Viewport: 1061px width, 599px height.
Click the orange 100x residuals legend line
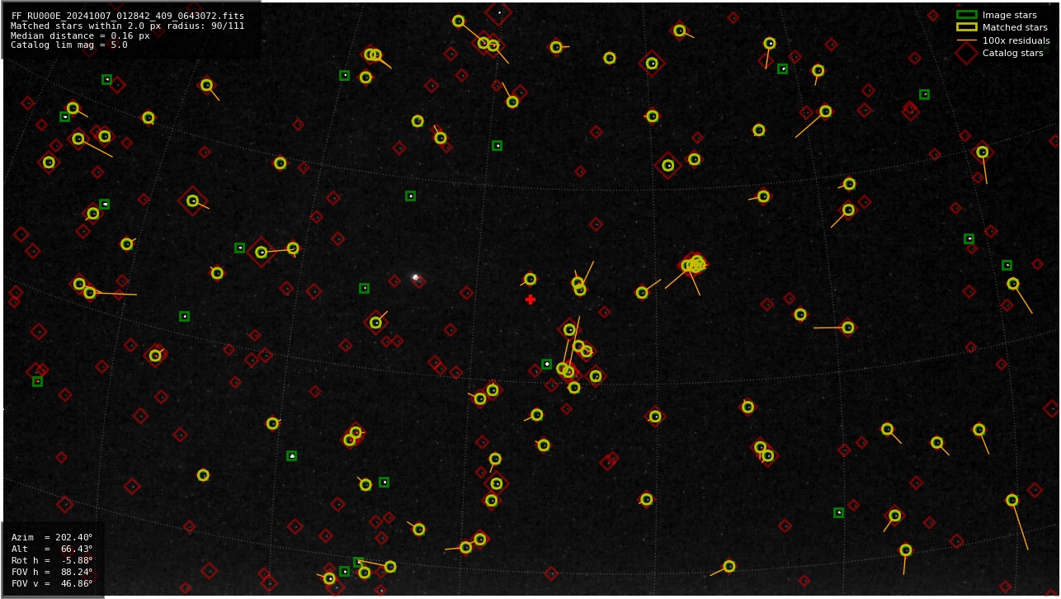[x=966, y=40]
